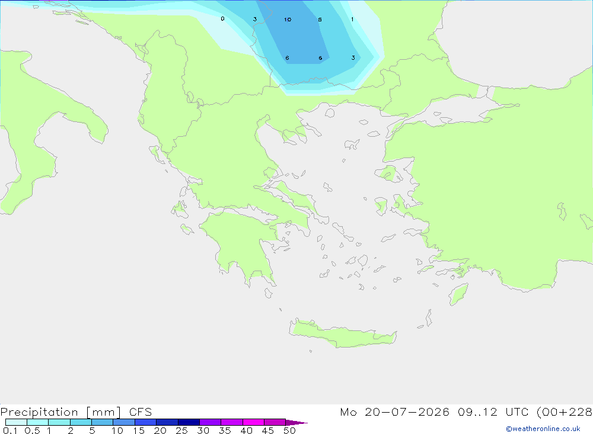Click the '2' legend scale label
The height and width of the screenshot is (434, 593).
pos(71,430)
